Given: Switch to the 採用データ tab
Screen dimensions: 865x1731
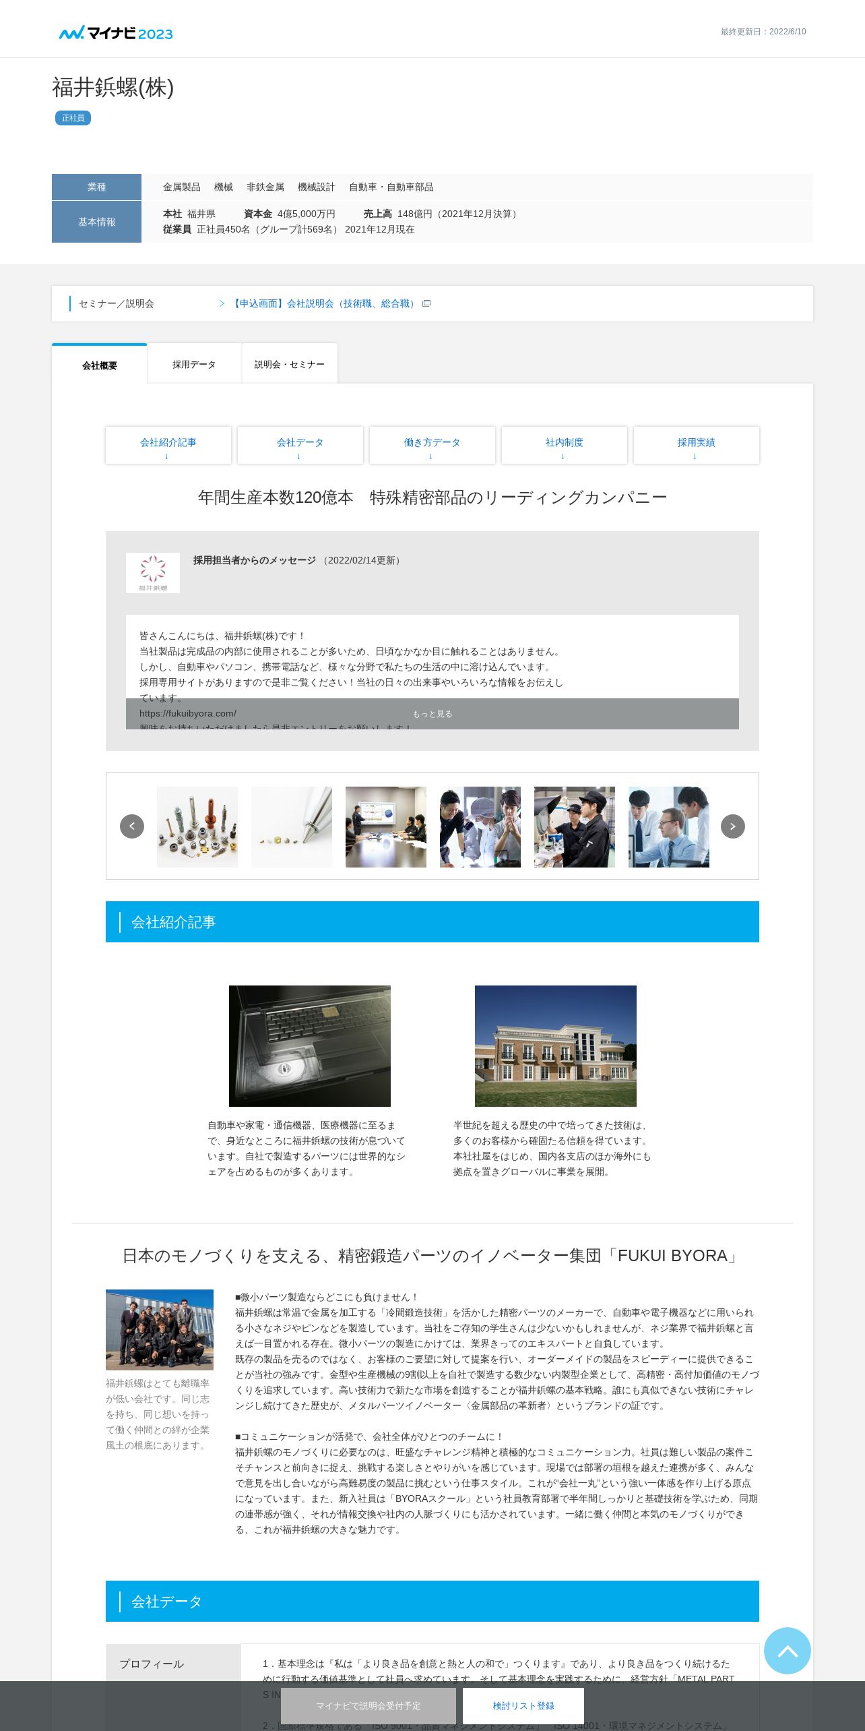Looking at the screenshot, I should [194, 364].
